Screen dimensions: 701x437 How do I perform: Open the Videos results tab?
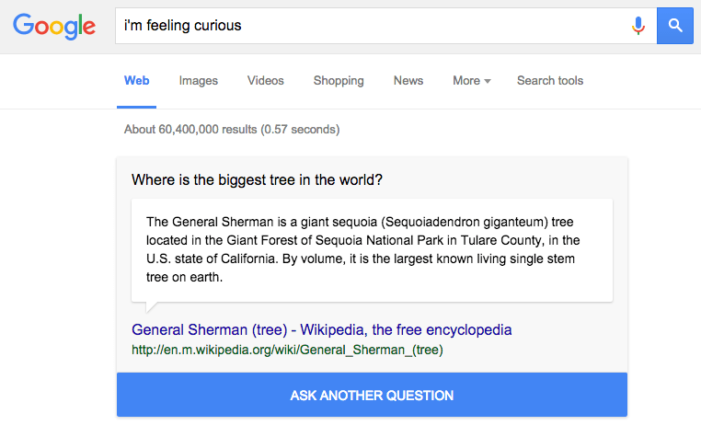[x=266, y=81]
